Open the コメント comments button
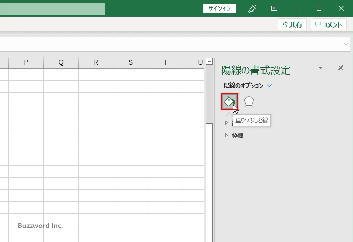The image size is (353, 242). [328, 24]
